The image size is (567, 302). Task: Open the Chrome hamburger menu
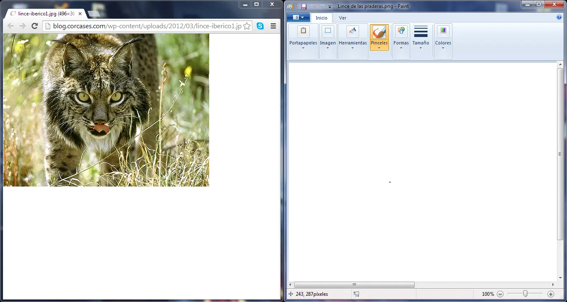click(x=273, y=26)
